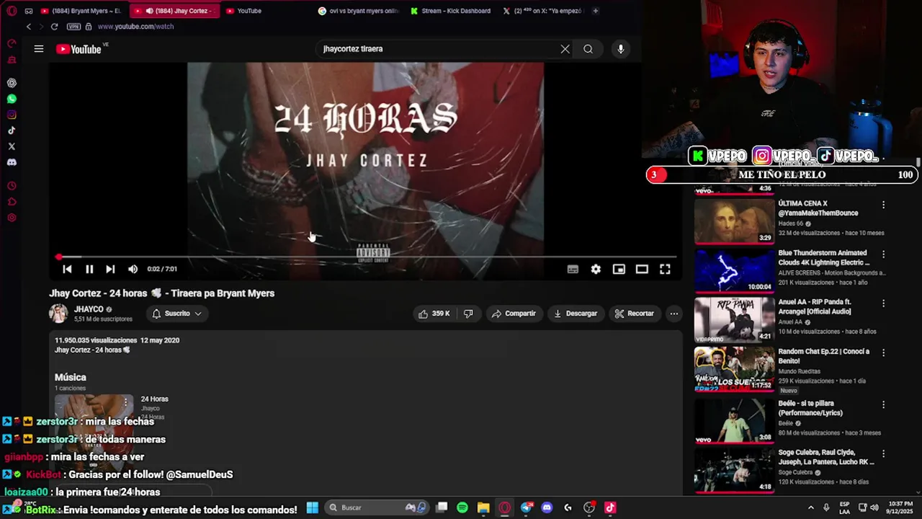Open WhatsApp in the Opera sidebar
This screenshot has height=519, width=922.
[12, 99]
